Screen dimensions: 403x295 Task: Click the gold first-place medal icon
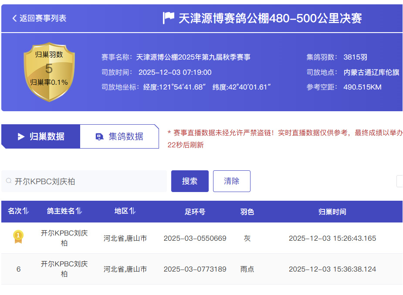[x=18, y=236]
